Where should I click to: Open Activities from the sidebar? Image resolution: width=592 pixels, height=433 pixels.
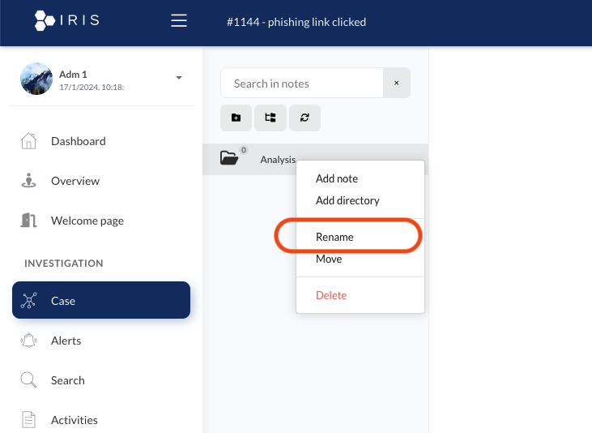[x=75, y=420]
